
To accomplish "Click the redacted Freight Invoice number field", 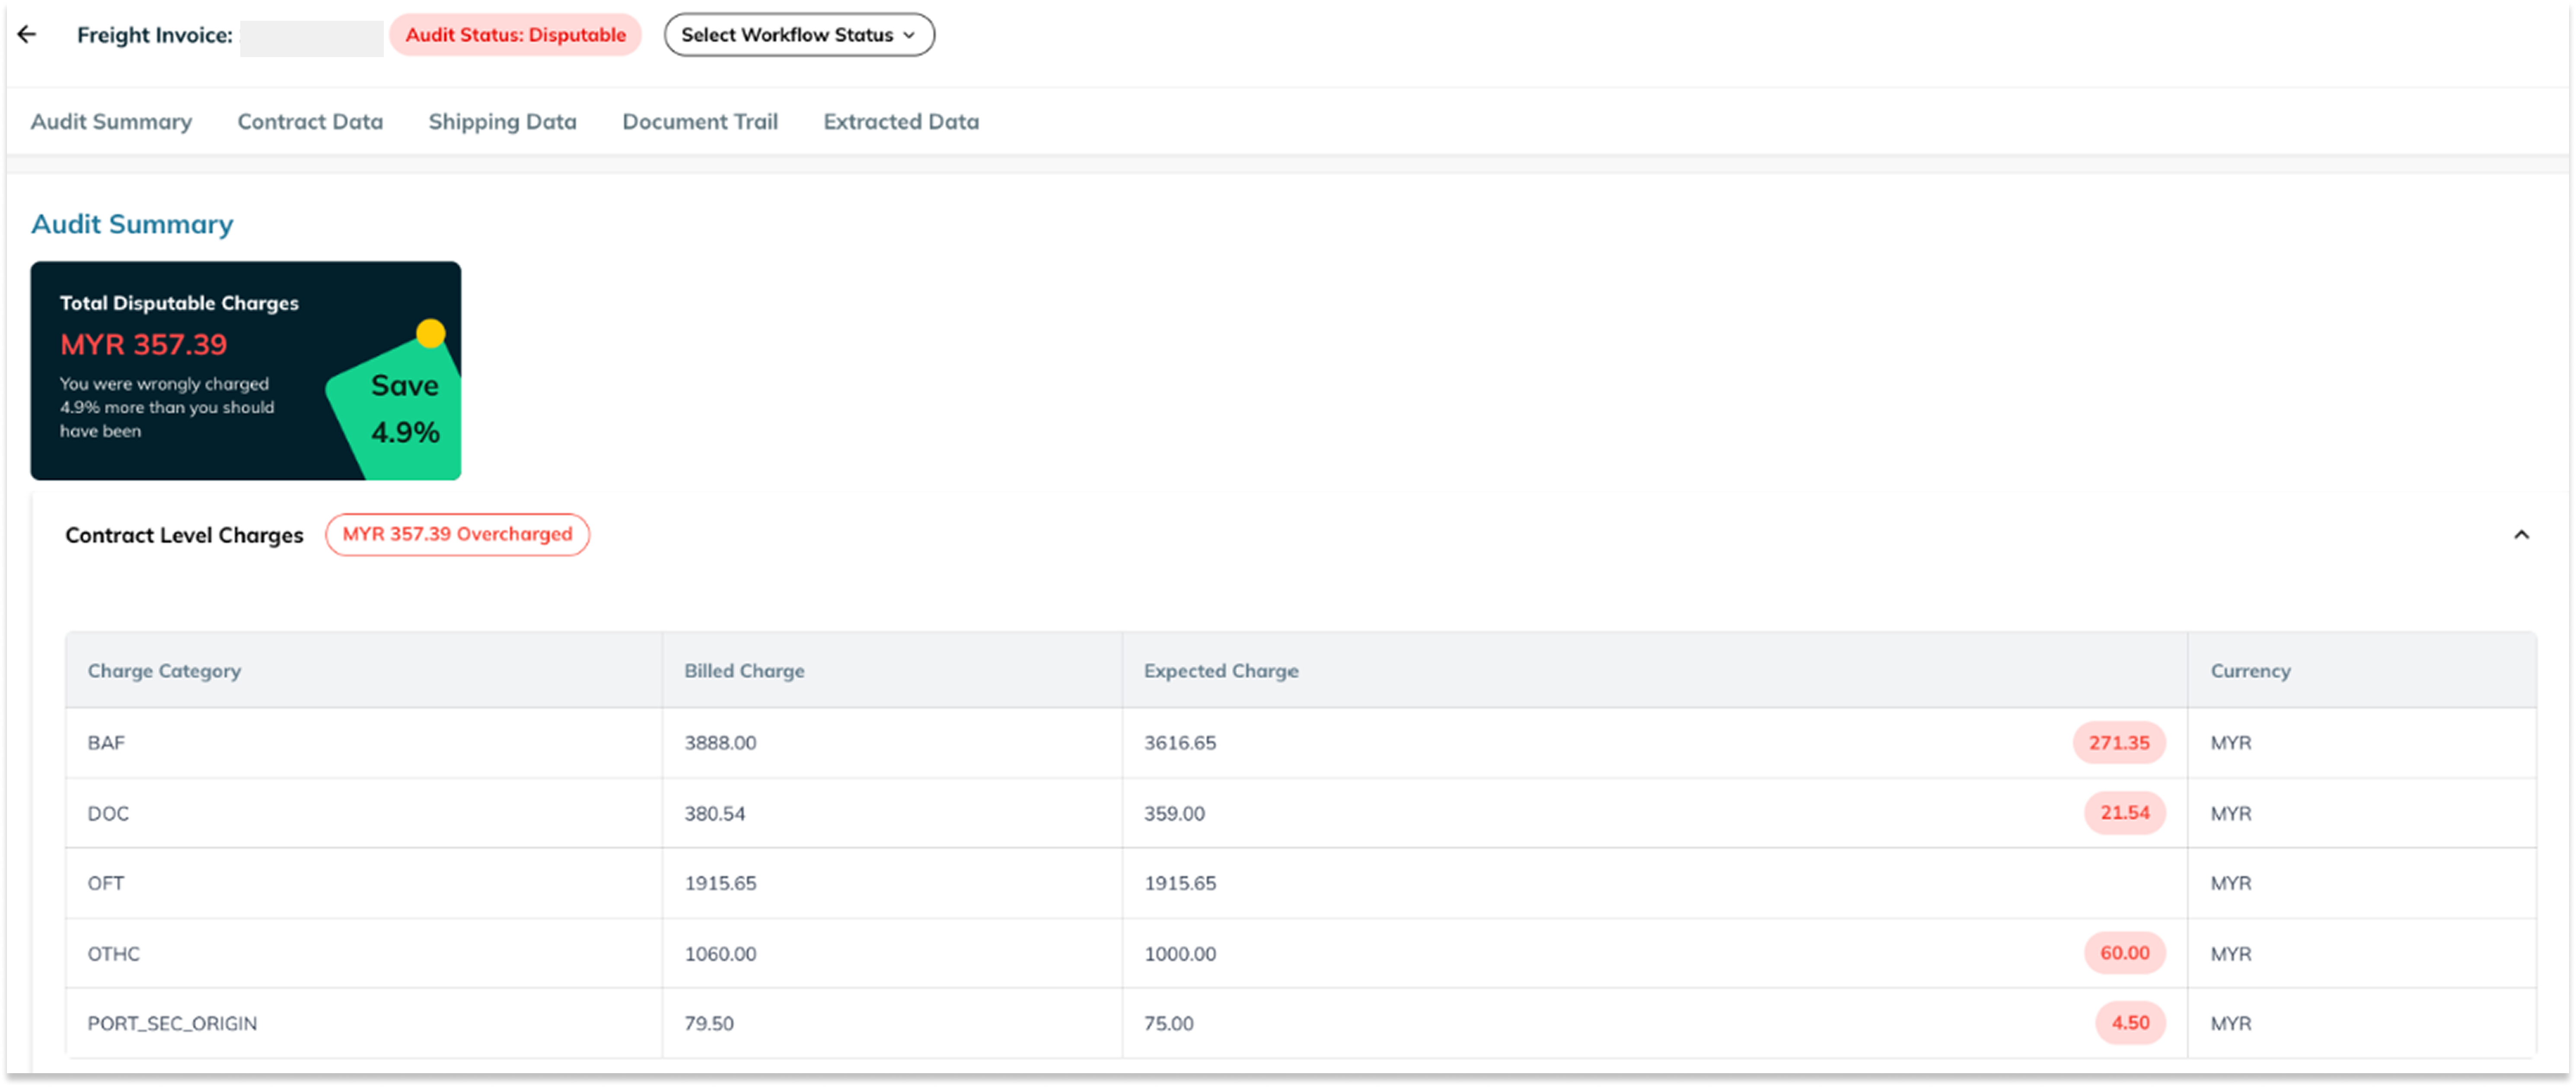I will 312,38.
